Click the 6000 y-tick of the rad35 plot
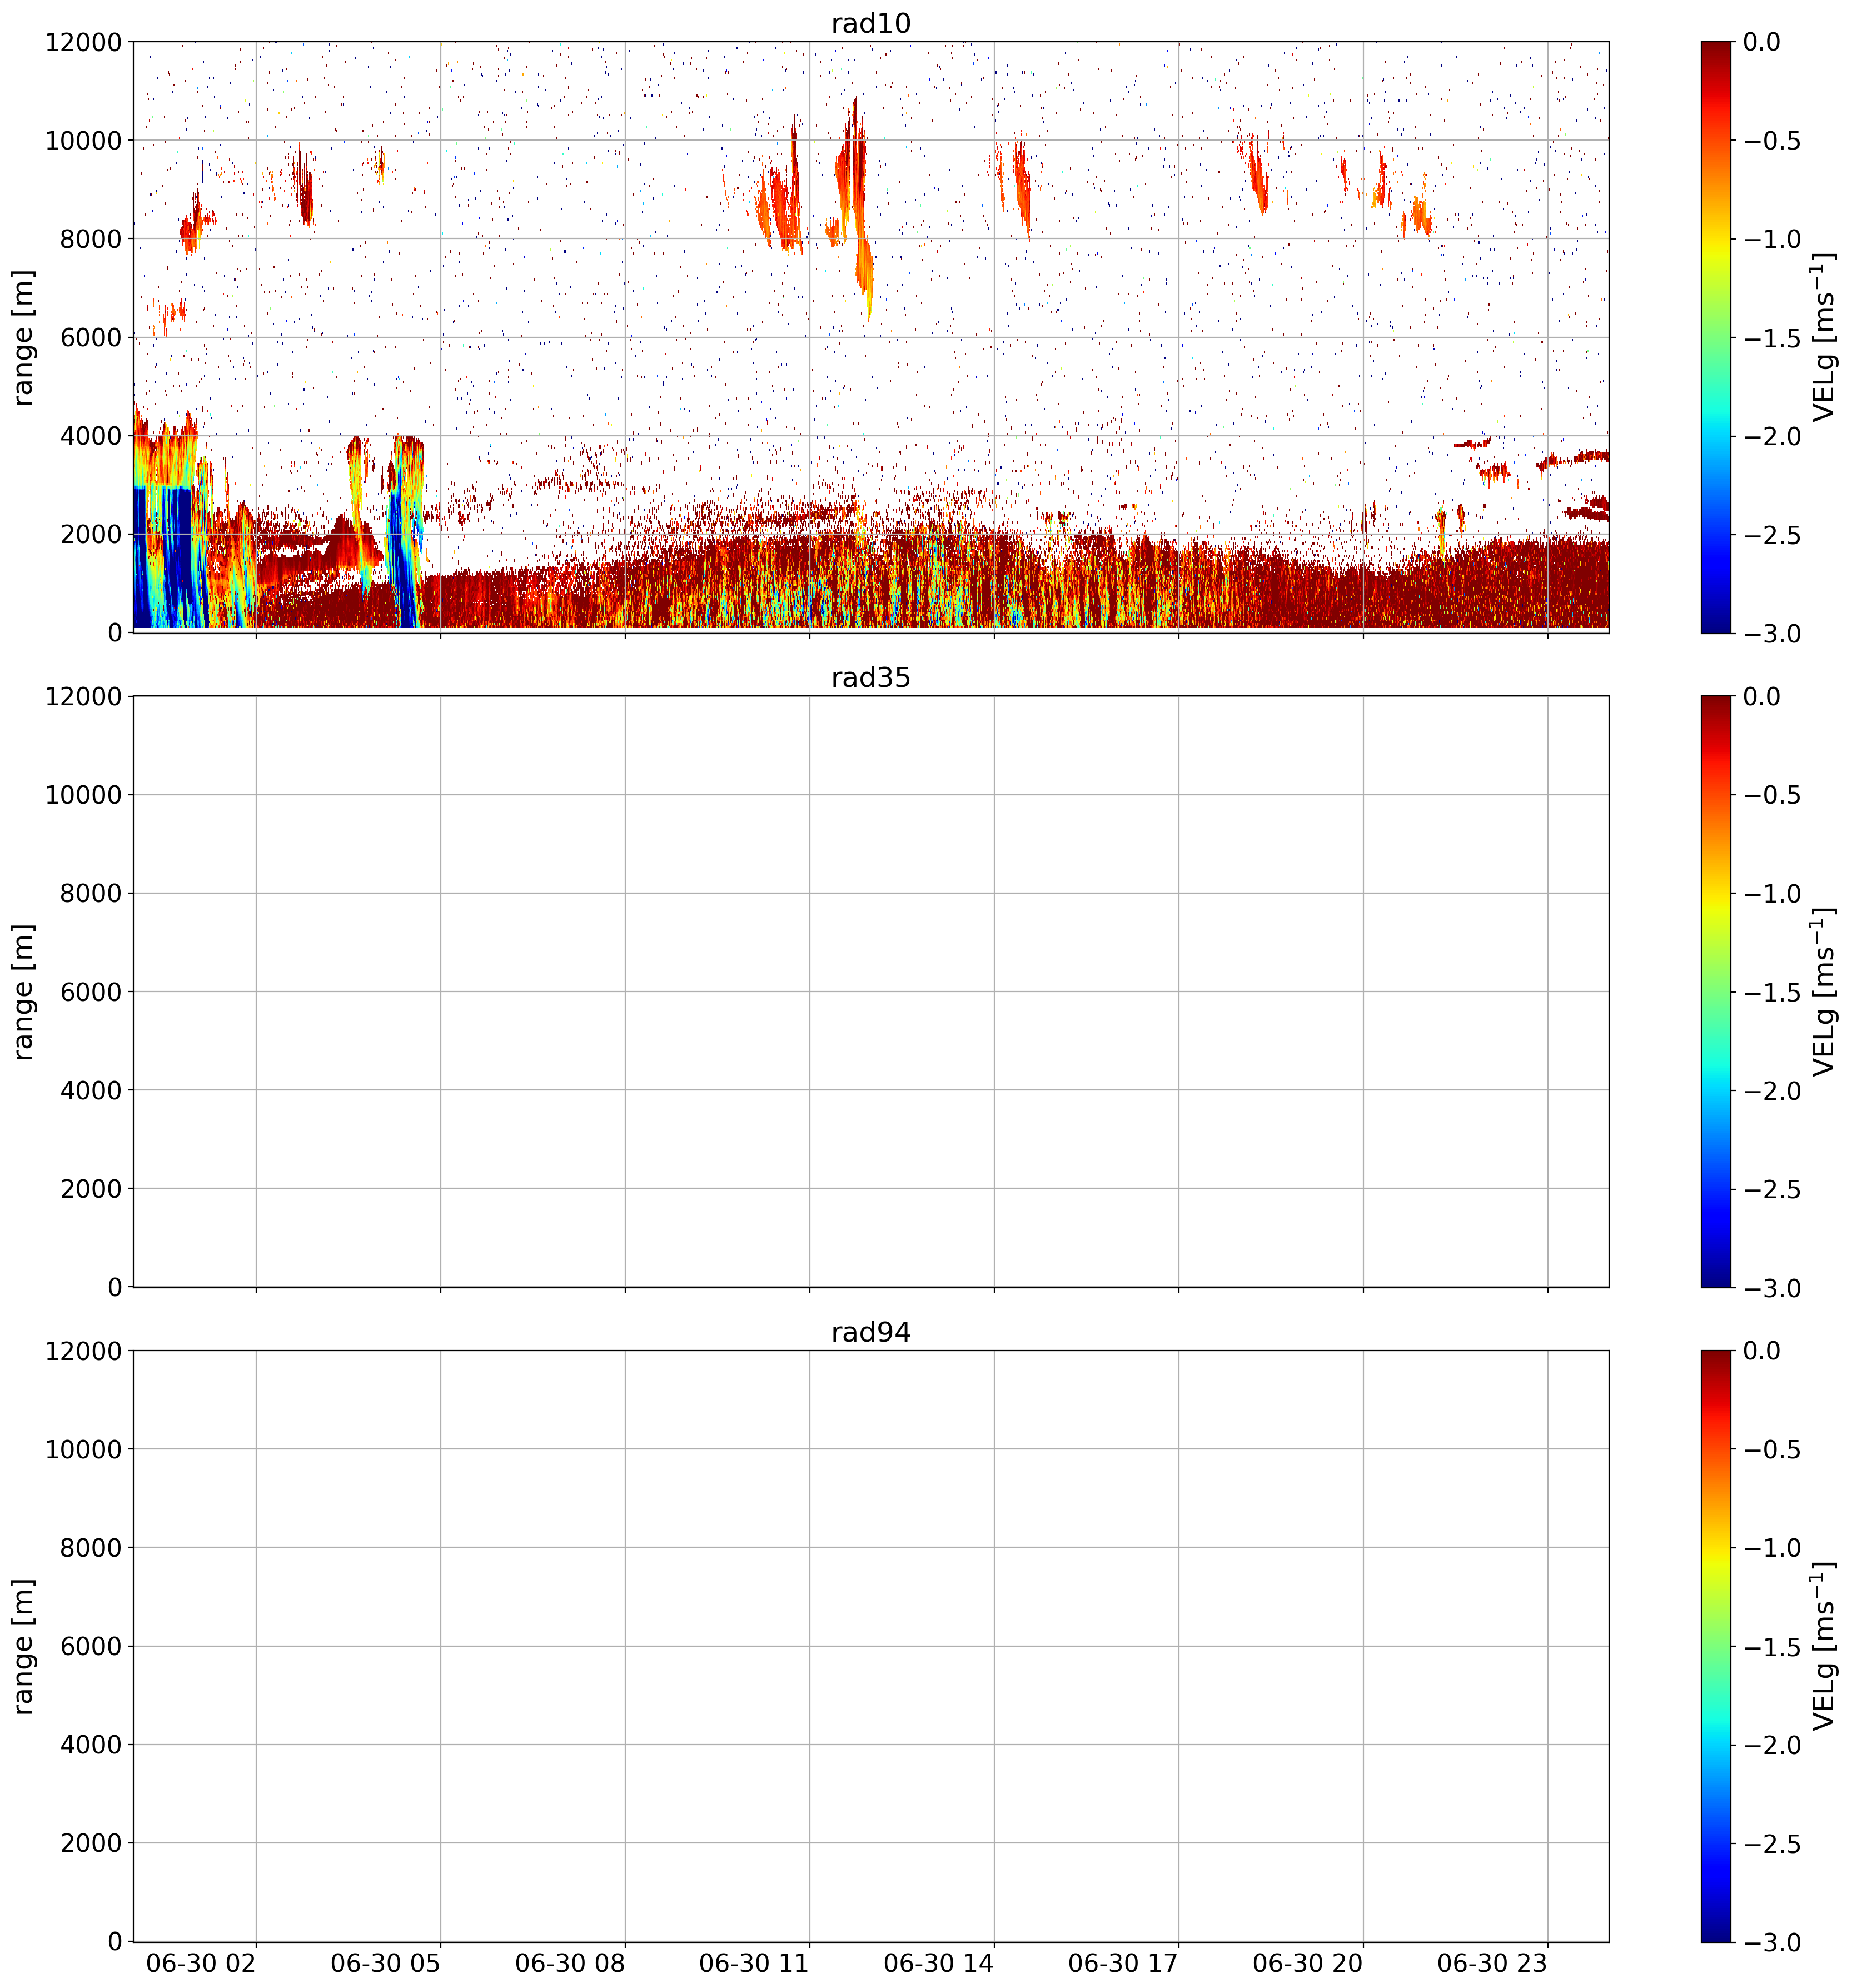 coord(90,992)
